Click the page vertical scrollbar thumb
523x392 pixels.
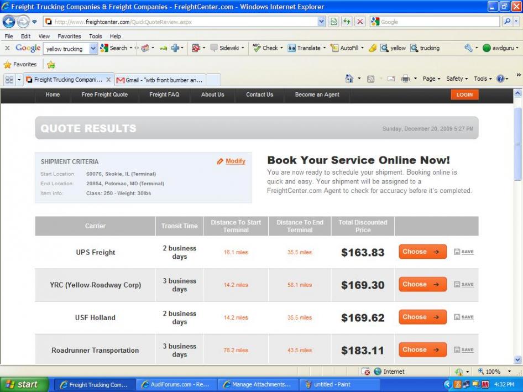click(x=517, y=144)
